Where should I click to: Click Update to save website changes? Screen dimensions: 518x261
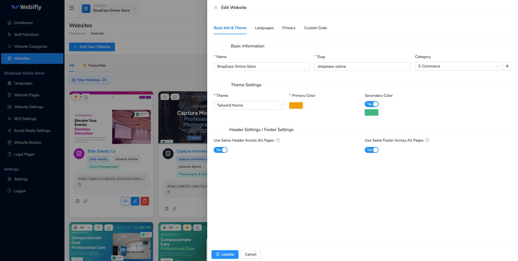click(225, 254)
